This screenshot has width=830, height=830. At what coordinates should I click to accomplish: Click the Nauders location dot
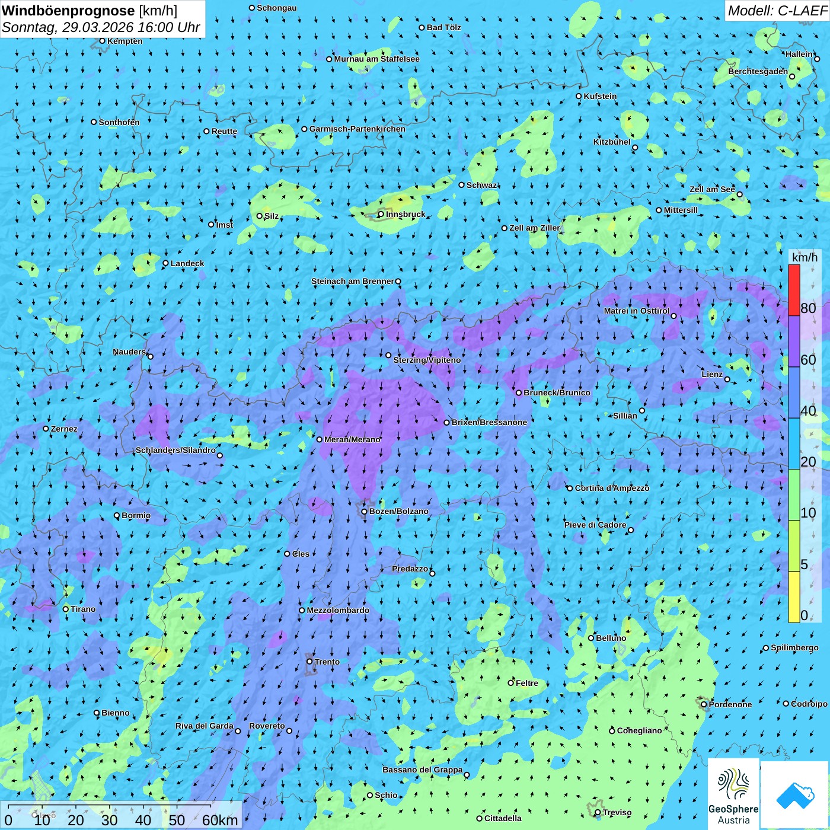point(150,357)
